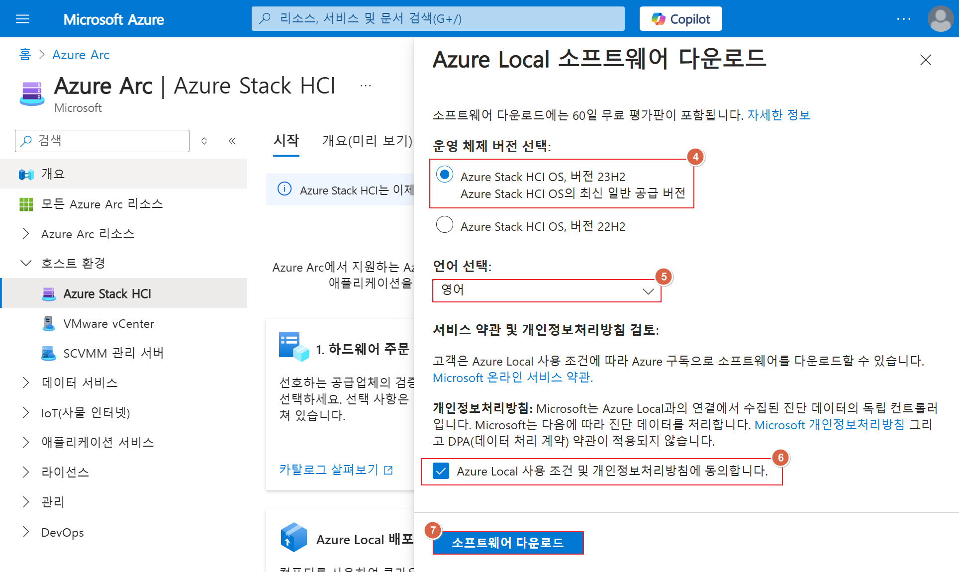Open the hamburger portal menu
959x572 pixels.
tap(22, 19)
